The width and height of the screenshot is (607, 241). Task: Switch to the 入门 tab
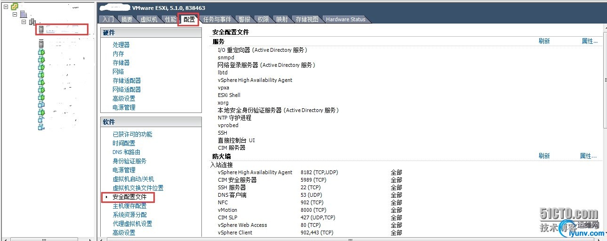(x=108, y=19)
